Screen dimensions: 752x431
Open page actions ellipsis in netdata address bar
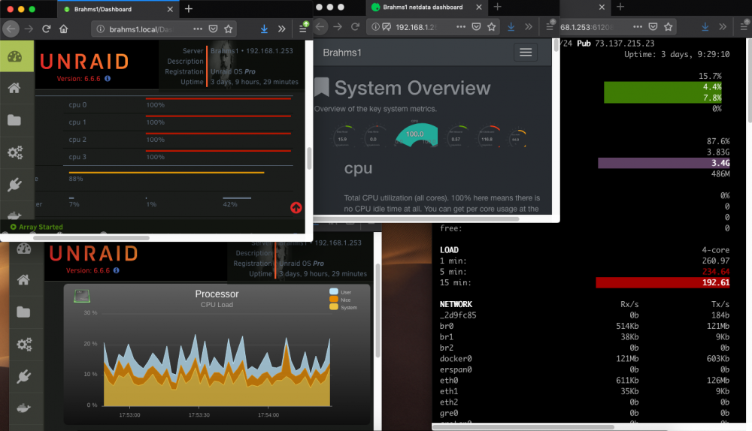pyautogui.click(x=461, y=27)
